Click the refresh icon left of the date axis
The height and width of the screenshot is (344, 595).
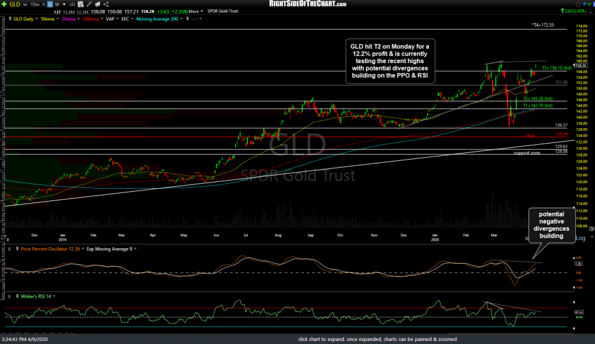[3, 238]
